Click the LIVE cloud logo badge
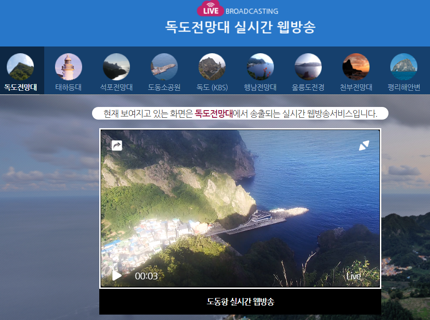The height and width of the screenshot is (320, 430). [210, 8]
